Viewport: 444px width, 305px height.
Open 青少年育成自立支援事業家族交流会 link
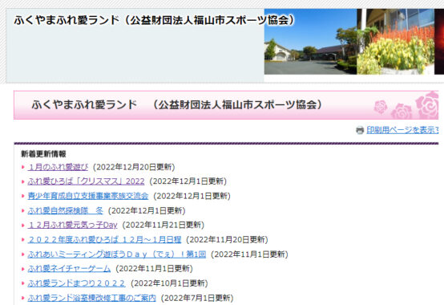point(88,196)
